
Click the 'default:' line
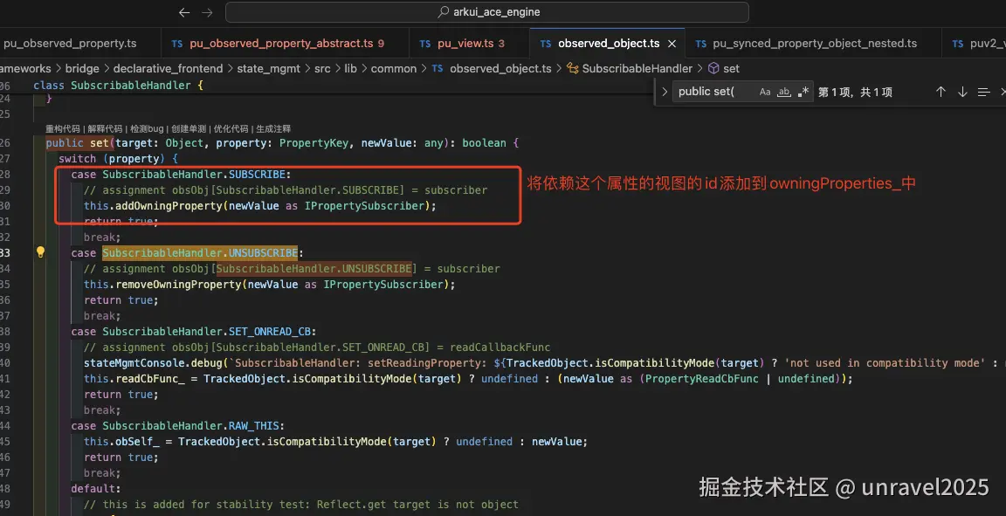coord(95,489)
